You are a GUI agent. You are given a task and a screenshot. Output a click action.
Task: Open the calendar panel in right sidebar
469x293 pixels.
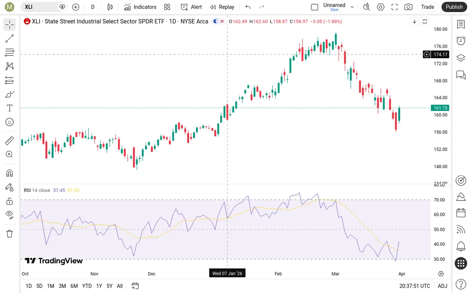461,213
